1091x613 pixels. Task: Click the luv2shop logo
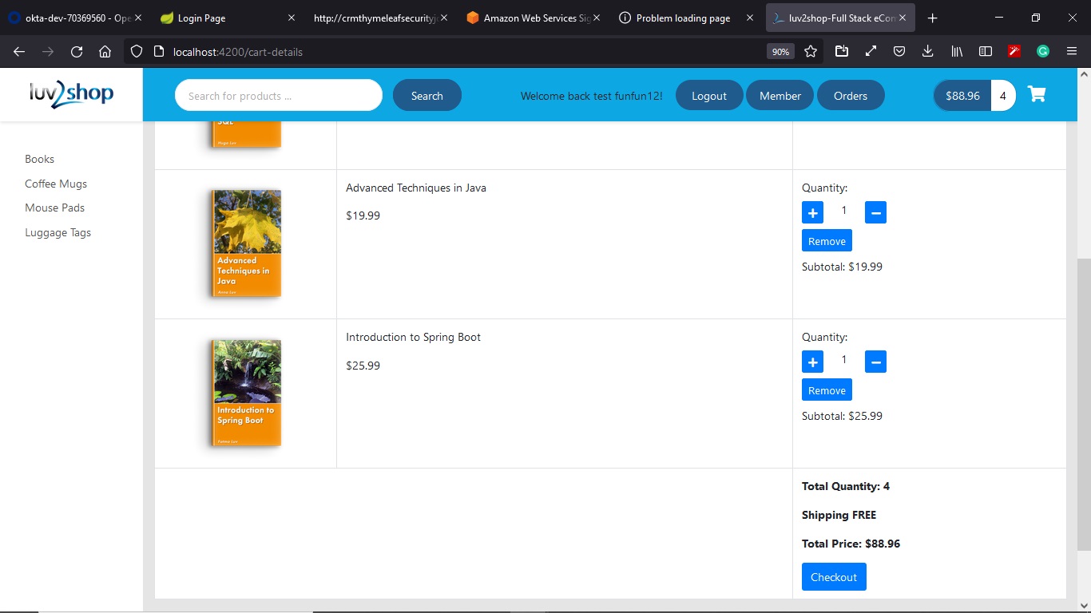pyautogui.click(x=71, y=95)
